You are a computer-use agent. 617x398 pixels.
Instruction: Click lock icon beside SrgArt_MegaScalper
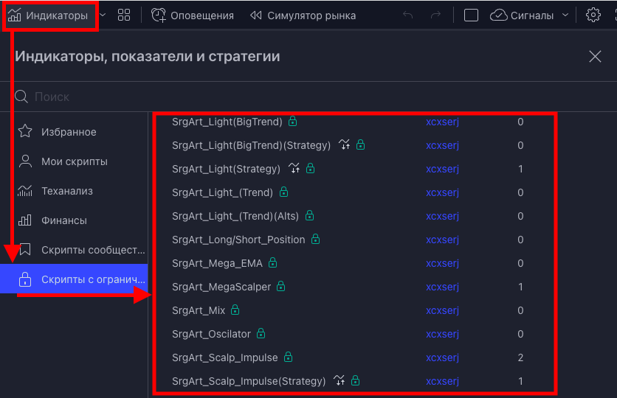pos(280,286)
